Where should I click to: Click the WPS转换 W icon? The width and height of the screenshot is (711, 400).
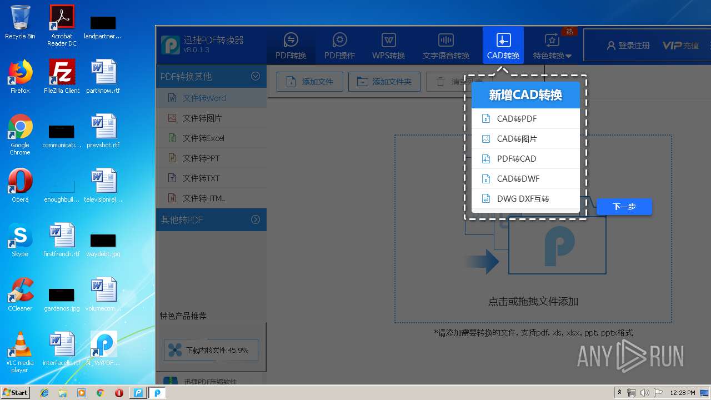[388, 40]
